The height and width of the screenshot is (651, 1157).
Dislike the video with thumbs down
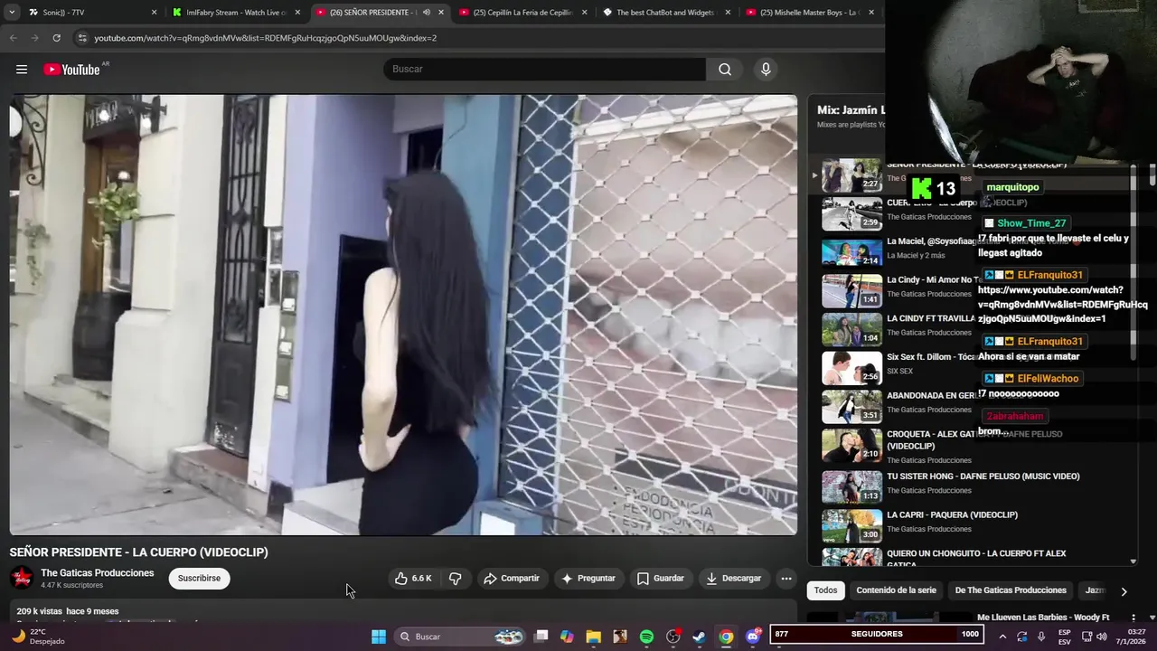pos(456,579)
